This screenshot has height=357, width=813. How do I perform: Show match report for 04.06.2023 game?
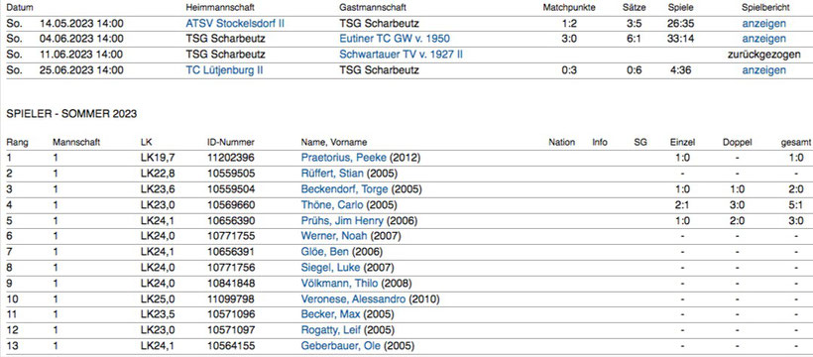pos(763,39)
